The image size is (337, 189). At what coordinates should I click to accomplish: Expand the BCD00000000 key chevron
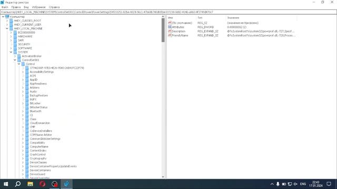pos(11,33)
